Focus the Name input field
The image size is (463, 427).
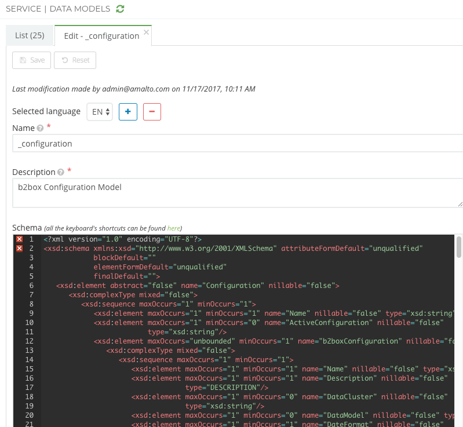click(238, 144)
